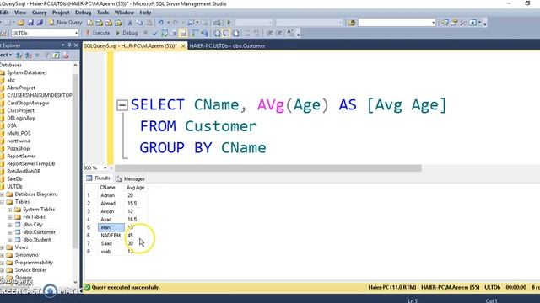Screen dimensions: 540x303
Task: Click the Execute button
Action: point(98,33)
